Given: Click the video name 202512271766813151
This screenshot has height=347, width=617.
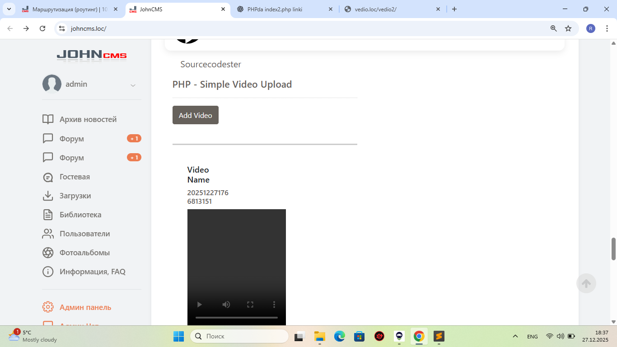Looking at the screenshot, I should click(208, 197).
